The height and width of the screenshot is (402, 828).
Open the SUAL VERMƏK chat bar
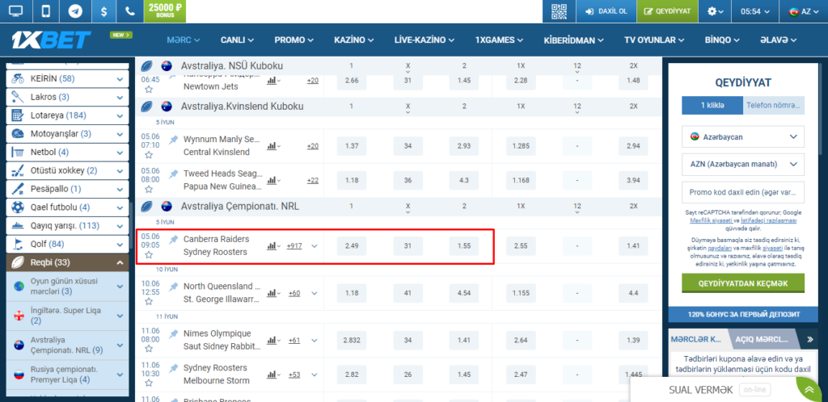pyautogui.click(x=713, y=390)
